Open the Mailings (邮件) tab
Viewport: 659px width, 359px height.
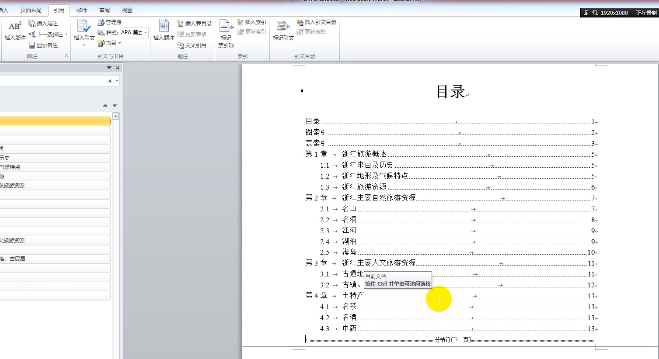point(82,10)
